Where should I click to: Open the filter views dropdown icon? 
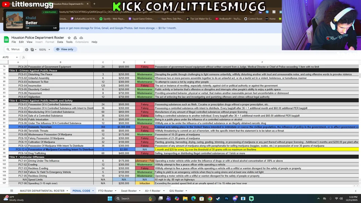tap(33, 49)
